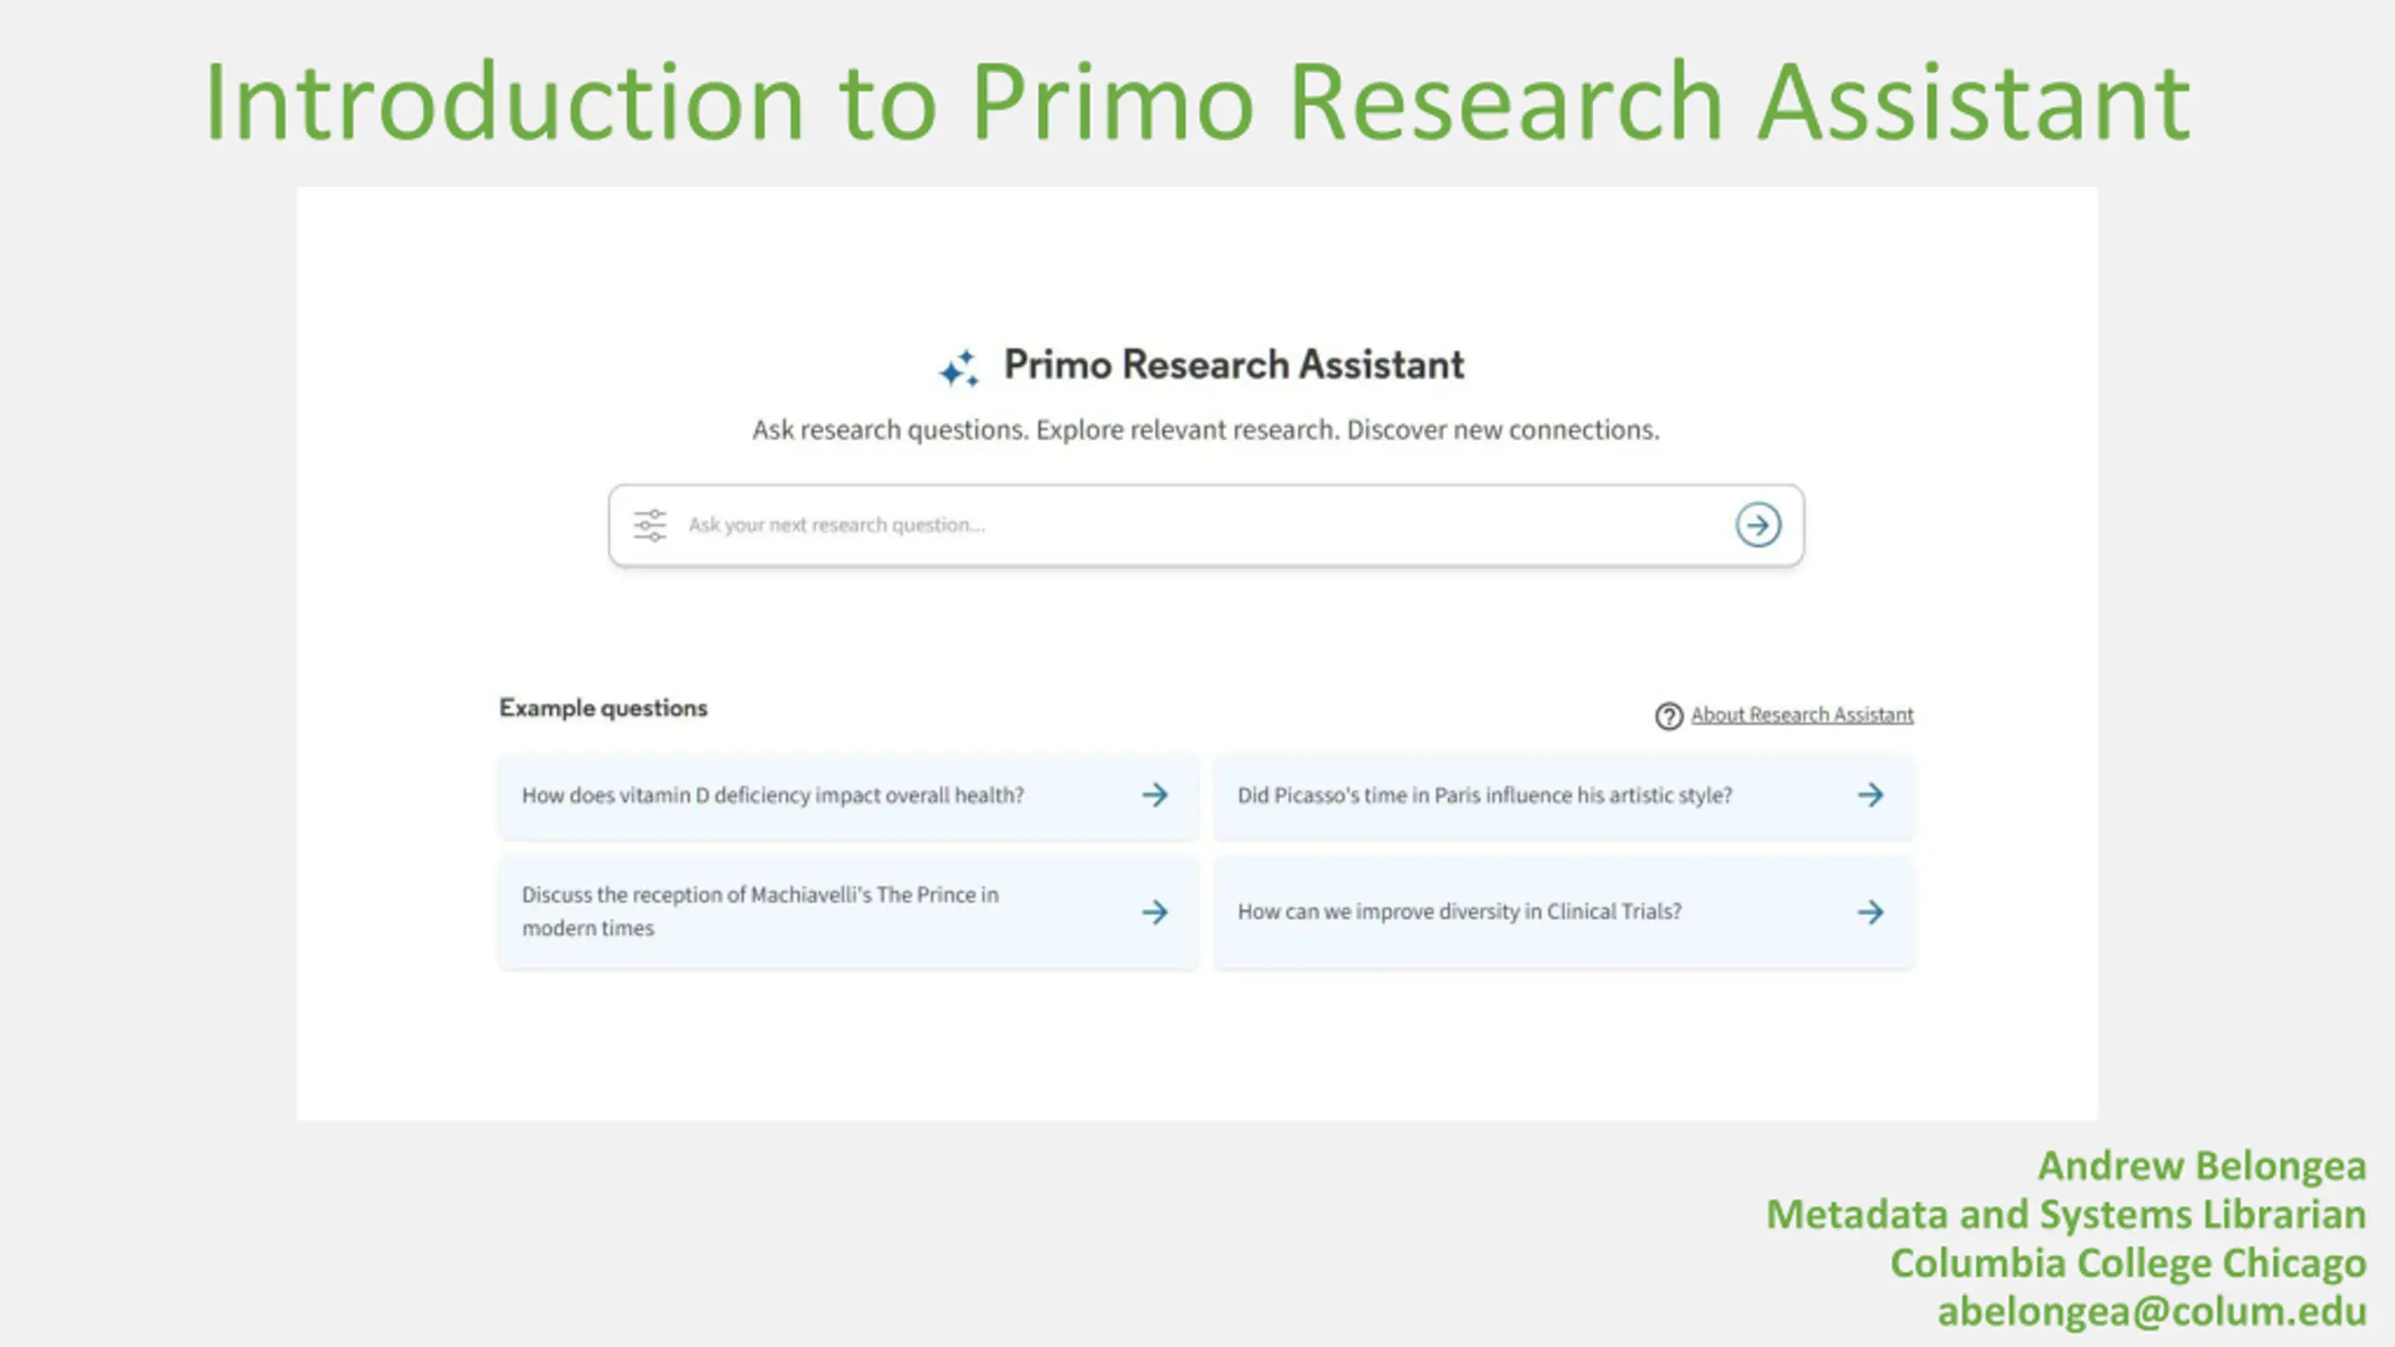Click arrow beside Clinical Trials diversity question
Viewport: 2395px width, 1347px height.
click(1871, 912)
